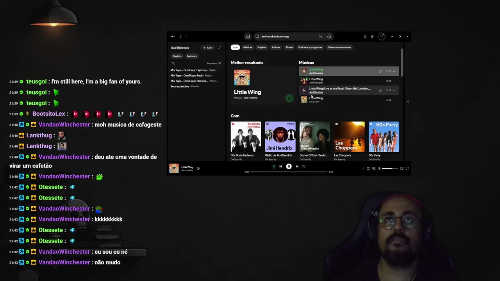This screenshot has width=500, height=281.
Task: Switch to the Artistas search tab
Action: (276, 47)
